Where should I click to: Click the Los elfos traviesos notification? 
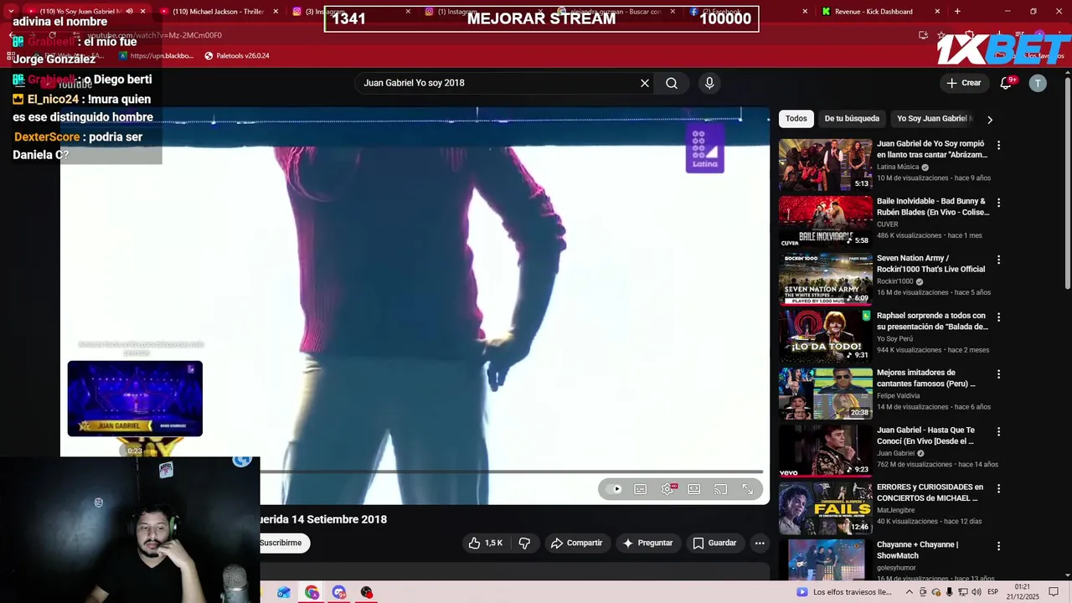point(844,592)
